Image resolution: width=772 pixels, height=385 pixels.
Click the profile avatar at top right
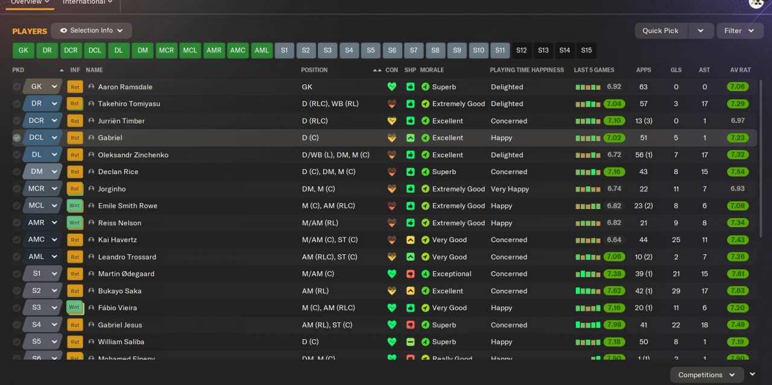point(756,3)
